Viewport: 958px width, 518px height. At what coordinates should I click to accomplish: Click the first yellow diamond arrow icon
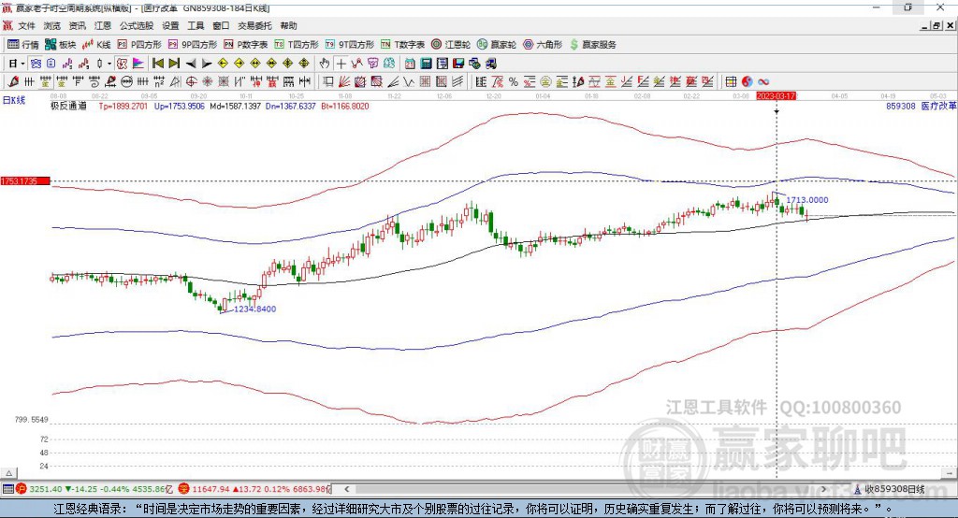click(223, 64)
